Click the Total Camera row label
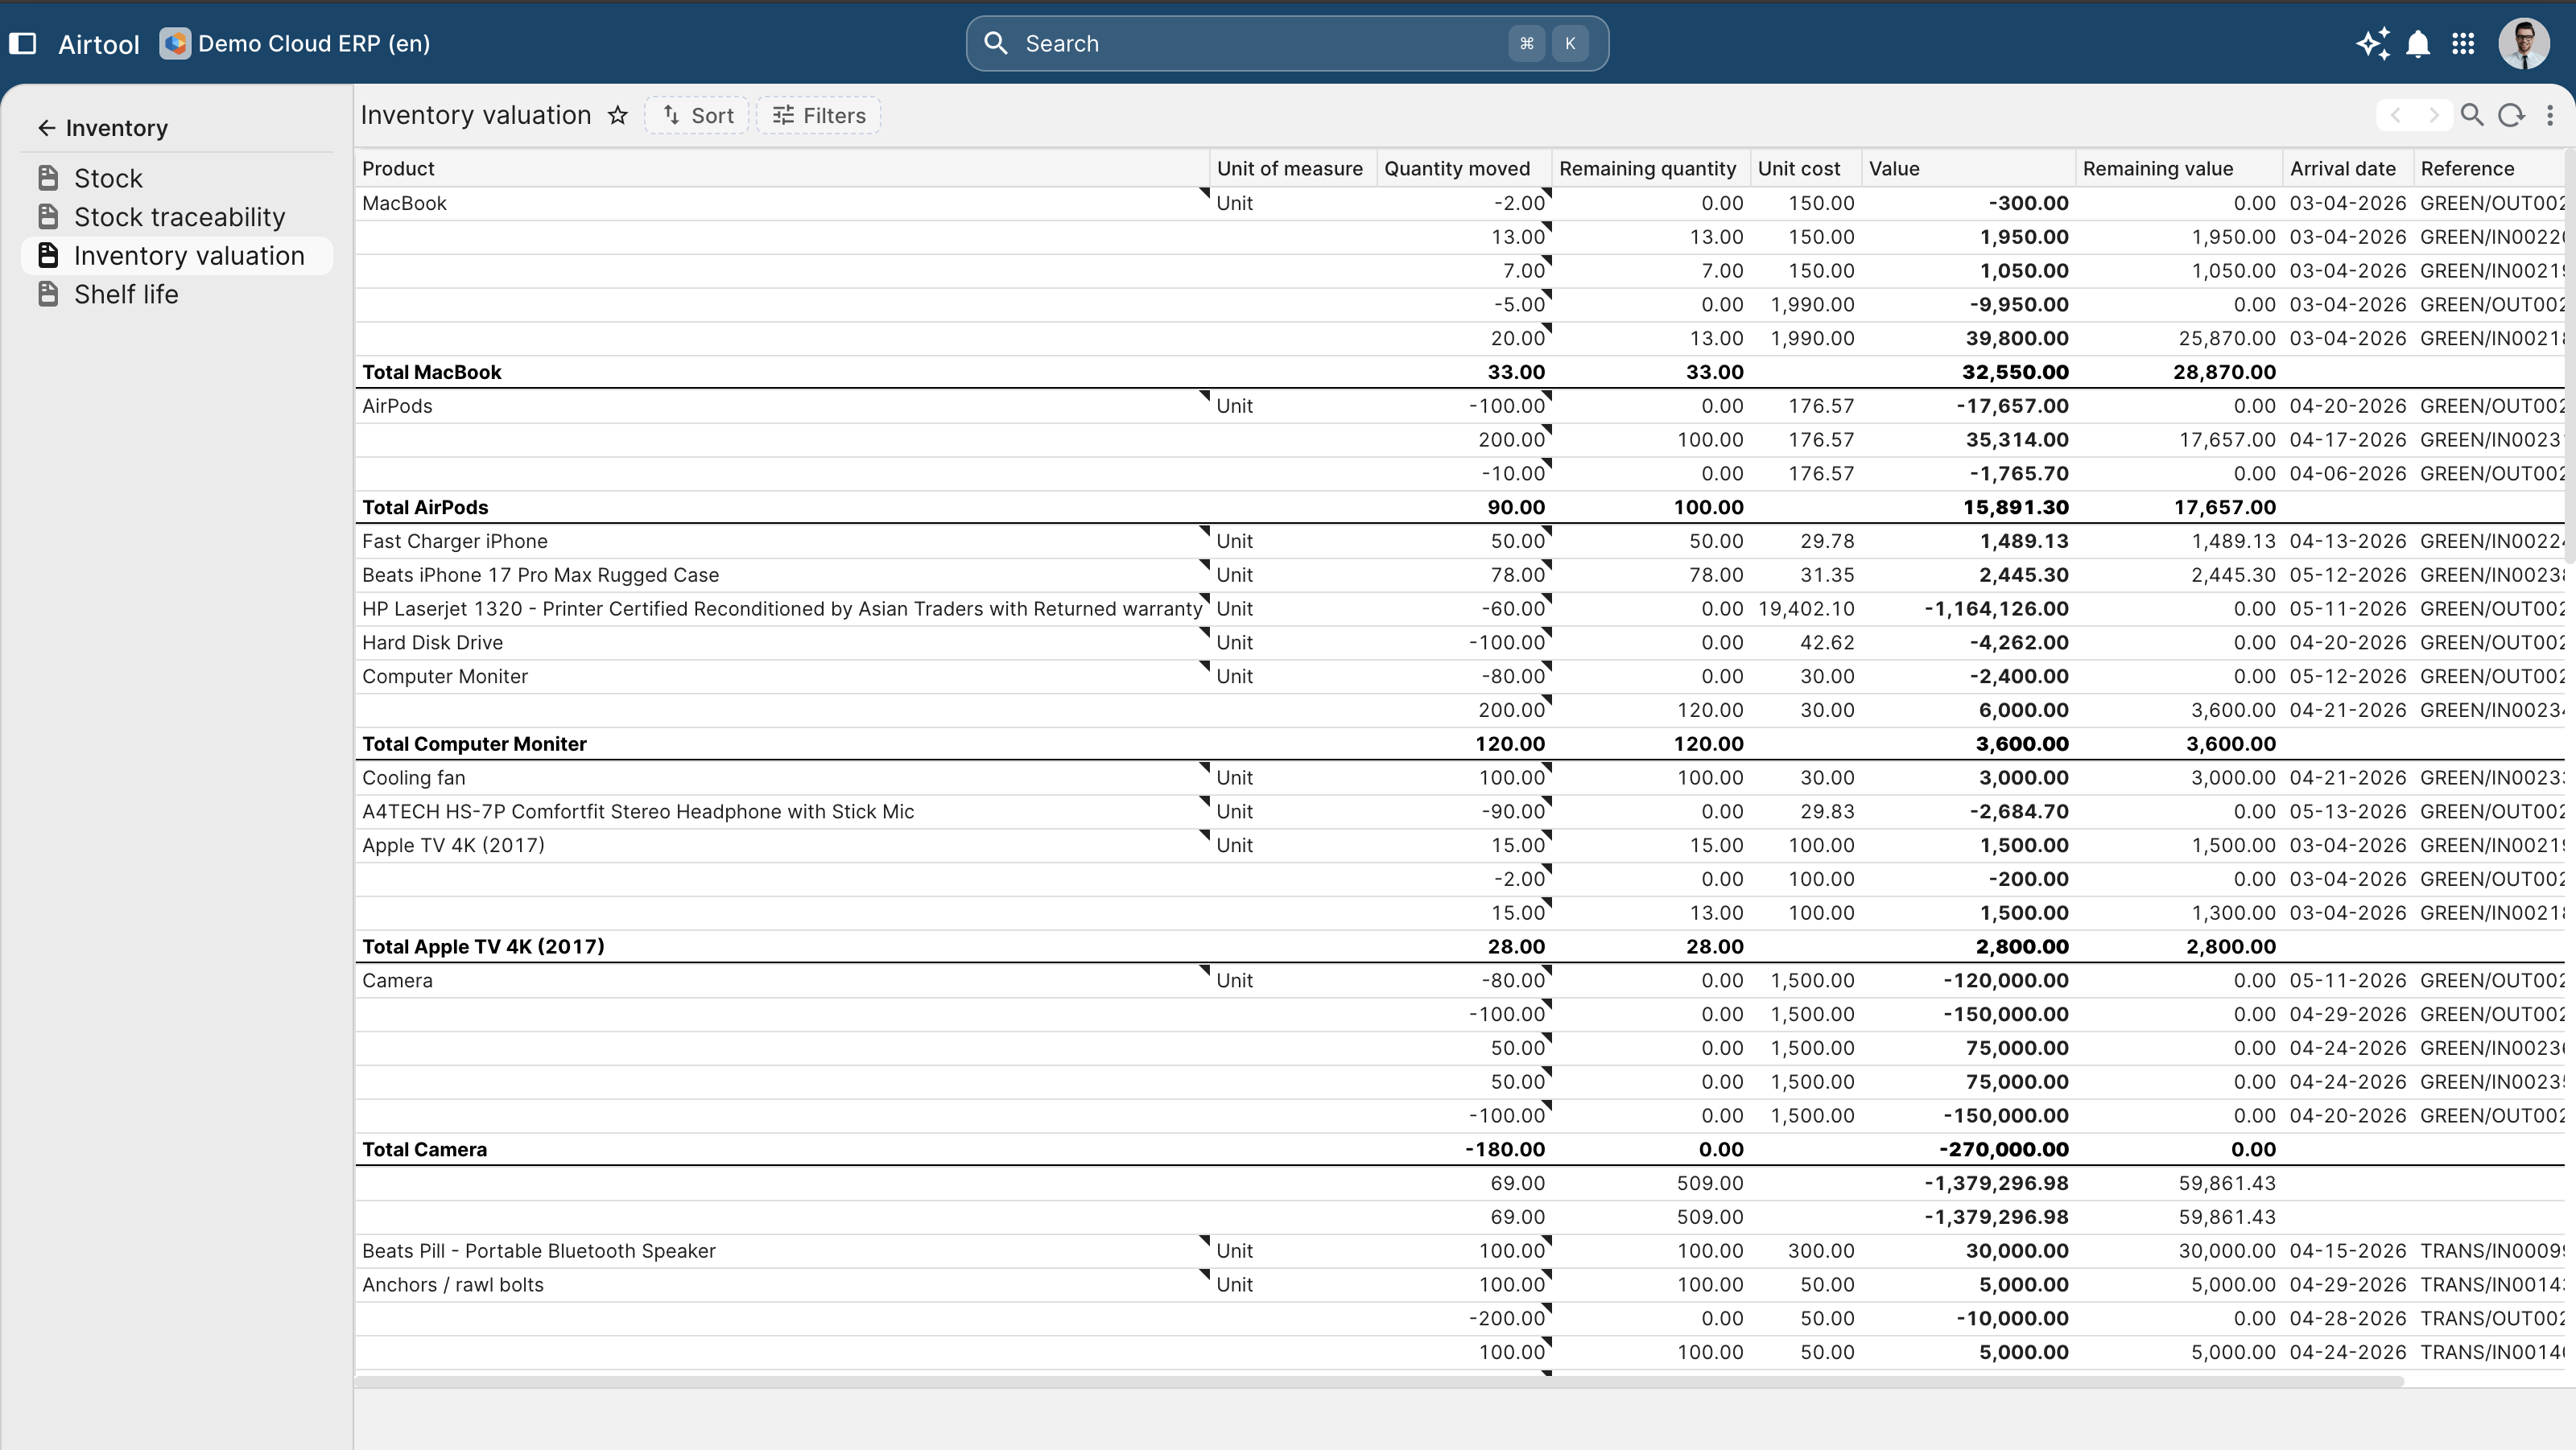Viewport: 2576px width, 1450px height. [x=424, y=1149]
